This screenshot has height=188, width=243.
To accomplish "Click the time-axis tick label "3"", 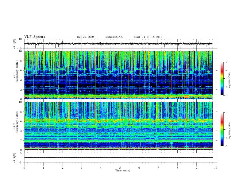I will pyautogui.click(x=82, y=168).
